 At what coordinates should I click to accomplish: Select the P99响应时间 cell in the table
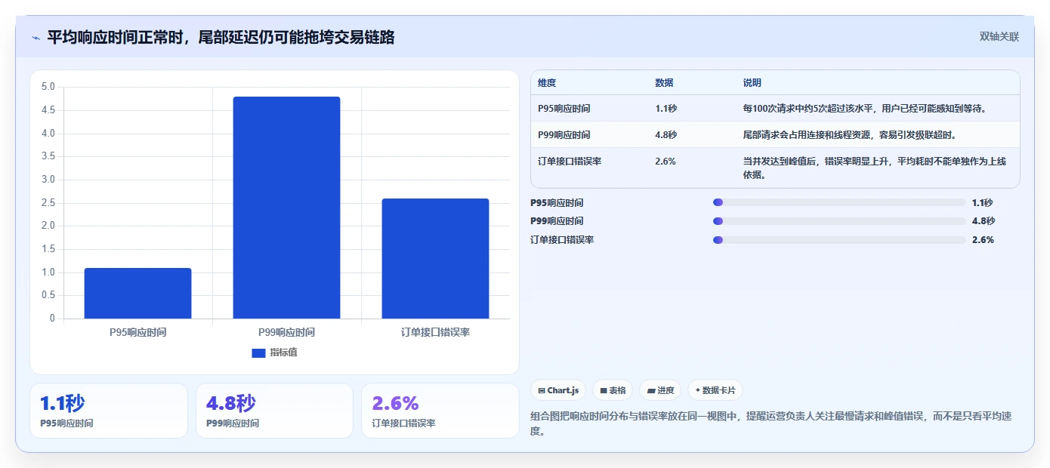pos(564,135)
